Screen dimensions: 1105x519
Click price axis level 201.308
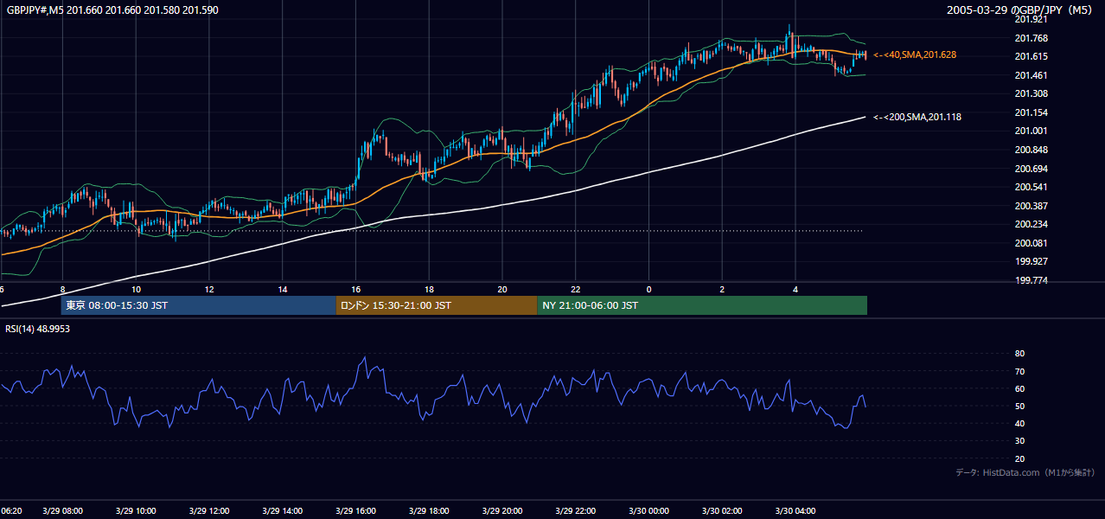[1031, 93]
